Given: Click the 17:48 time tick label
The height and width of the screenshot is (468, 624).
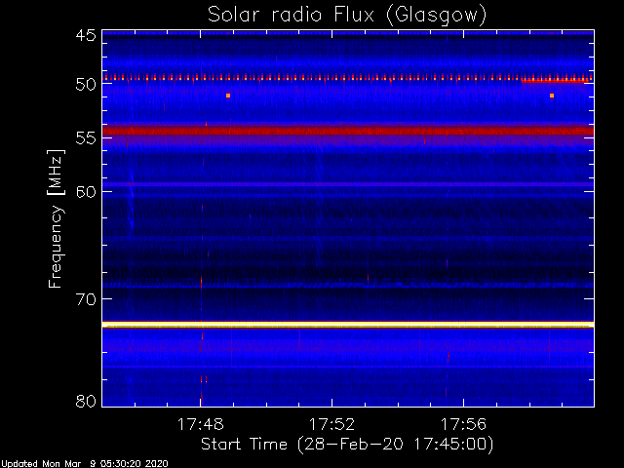Looking at the screenshot, I should (200, 424).
